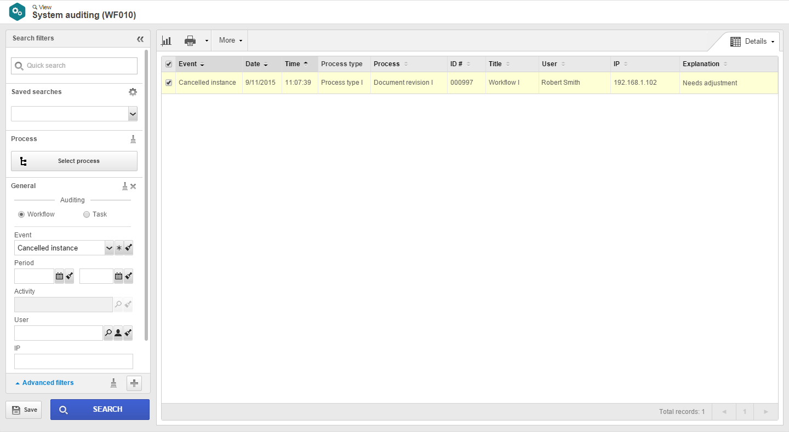789x432 pixels.
Task: Open calendar for the period end date
Action: click(118, 276)
